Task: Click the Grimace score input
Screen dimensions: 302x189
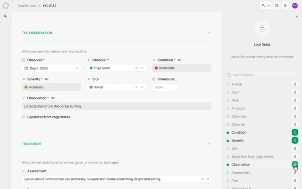Action: 165,87
